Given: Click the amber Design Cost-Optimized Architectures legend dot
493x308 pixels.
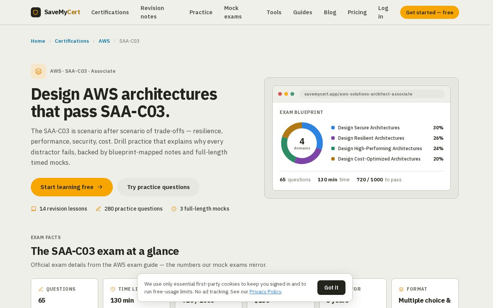Looking at the screenshot, I should click(x=333, y=159).
